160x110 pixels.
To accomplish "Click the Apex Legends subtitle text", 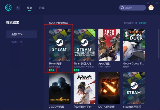I will point(105,67).
